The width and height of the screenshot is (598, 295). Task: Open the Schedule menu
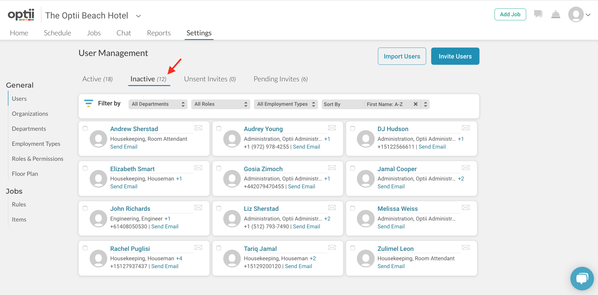point(57,33)
